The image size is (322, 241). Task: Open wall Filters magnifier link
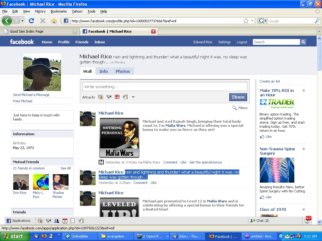[x=240, y=108]
